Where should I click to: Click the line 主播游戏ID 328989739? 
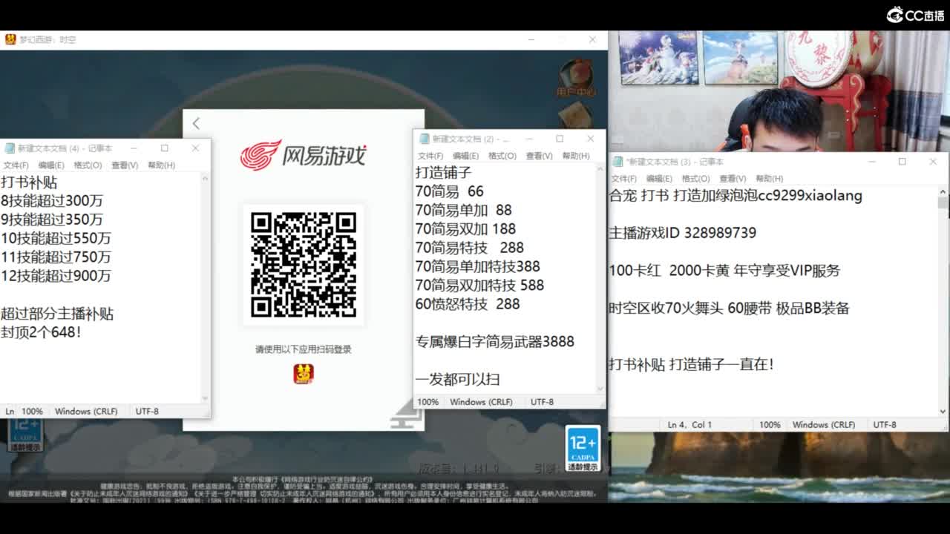pyautogui.click(x=683, y=233)
